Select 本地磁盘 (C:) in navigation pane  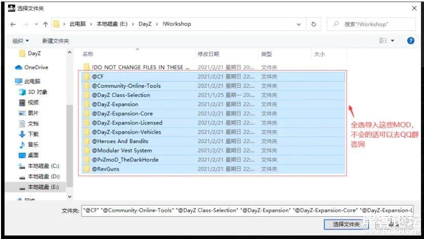(39, 166)
